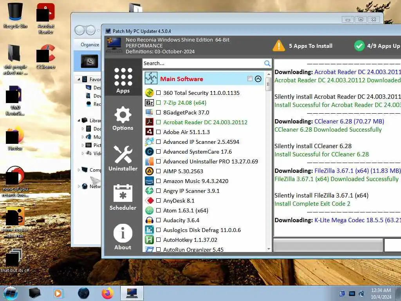Collapse the Main Software category

pos(258,78)
